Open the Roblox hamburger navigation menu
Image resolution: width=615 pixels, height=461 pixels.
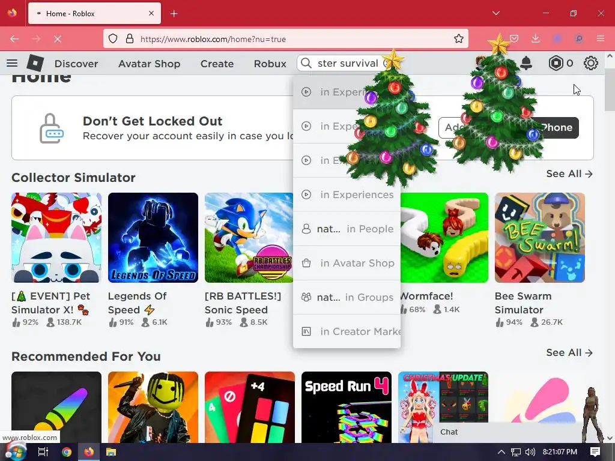click(12, 63)
